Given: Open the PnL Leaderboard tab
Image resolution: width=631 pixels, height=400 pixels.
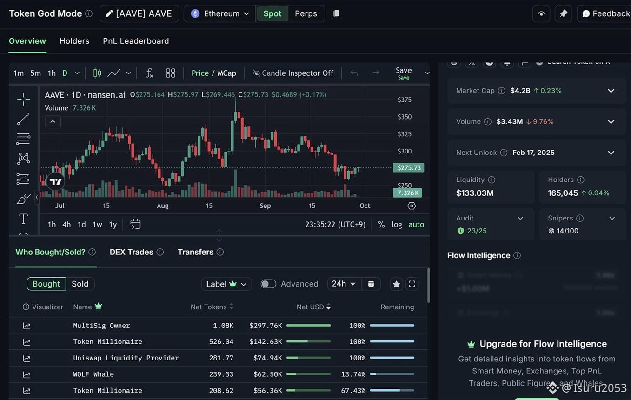Looking at the screenshot, I should pos(136,41).
